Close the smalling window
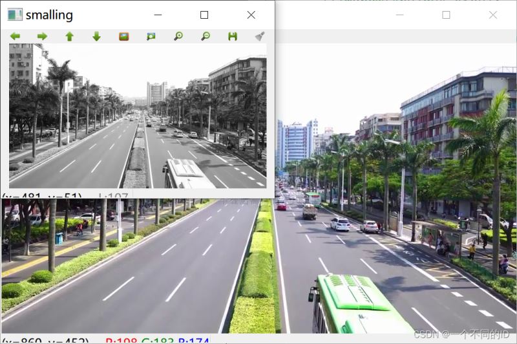The width and height of the screenshot is (517, 344). click(251, 15)
